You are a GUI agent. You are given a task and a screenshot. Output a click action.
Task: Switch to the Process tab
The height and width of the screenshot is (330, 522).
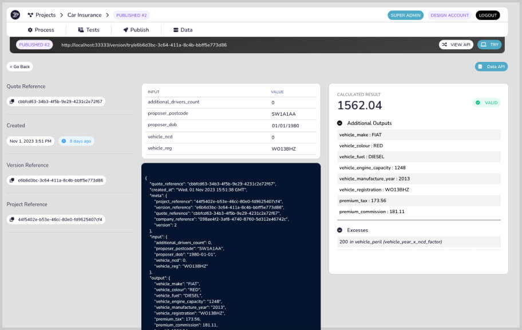pos(41,30)
